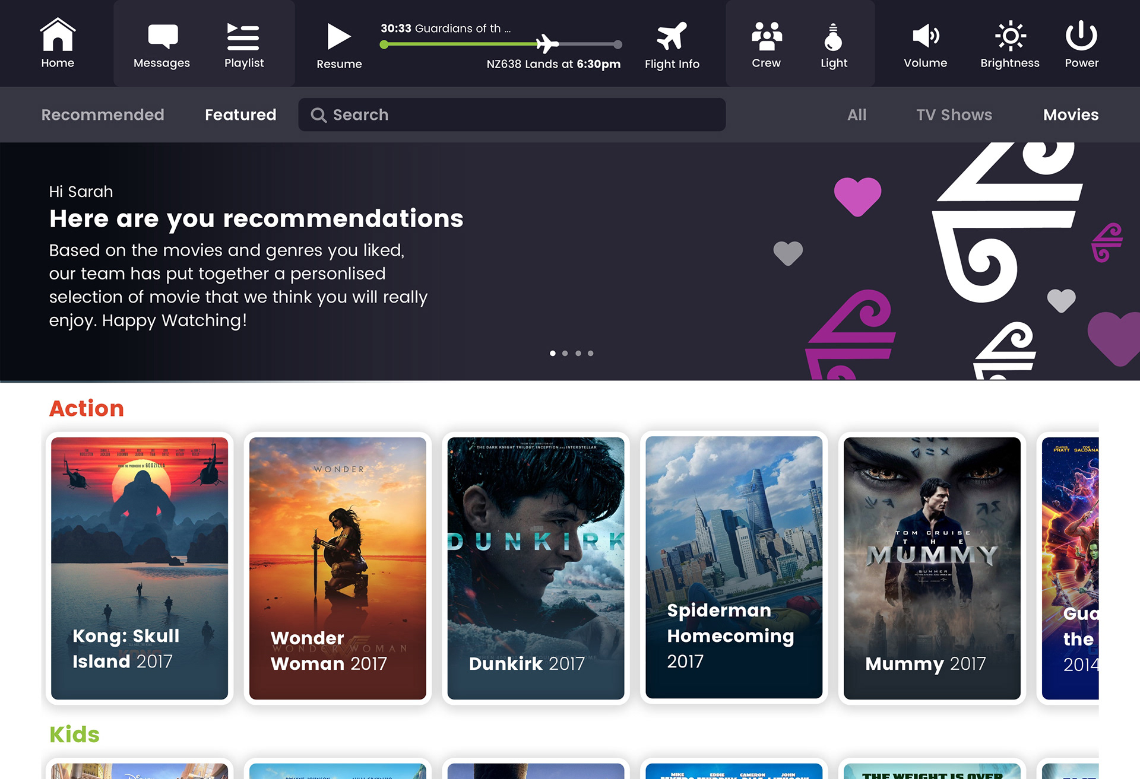
Task: Open Wonder Woman 2017 poster
Action: pyautogui.click(x=338, y=568)
